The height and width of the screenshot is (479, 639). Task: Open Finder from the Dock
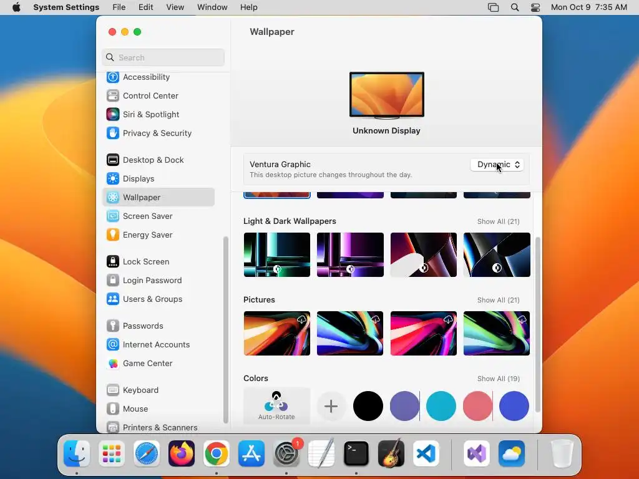77,453
